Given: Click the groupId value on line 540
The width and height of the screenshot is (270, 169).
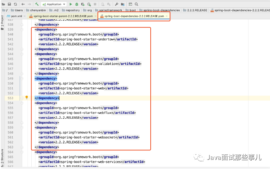Looking at the screenshot, I should coord(78,34).
